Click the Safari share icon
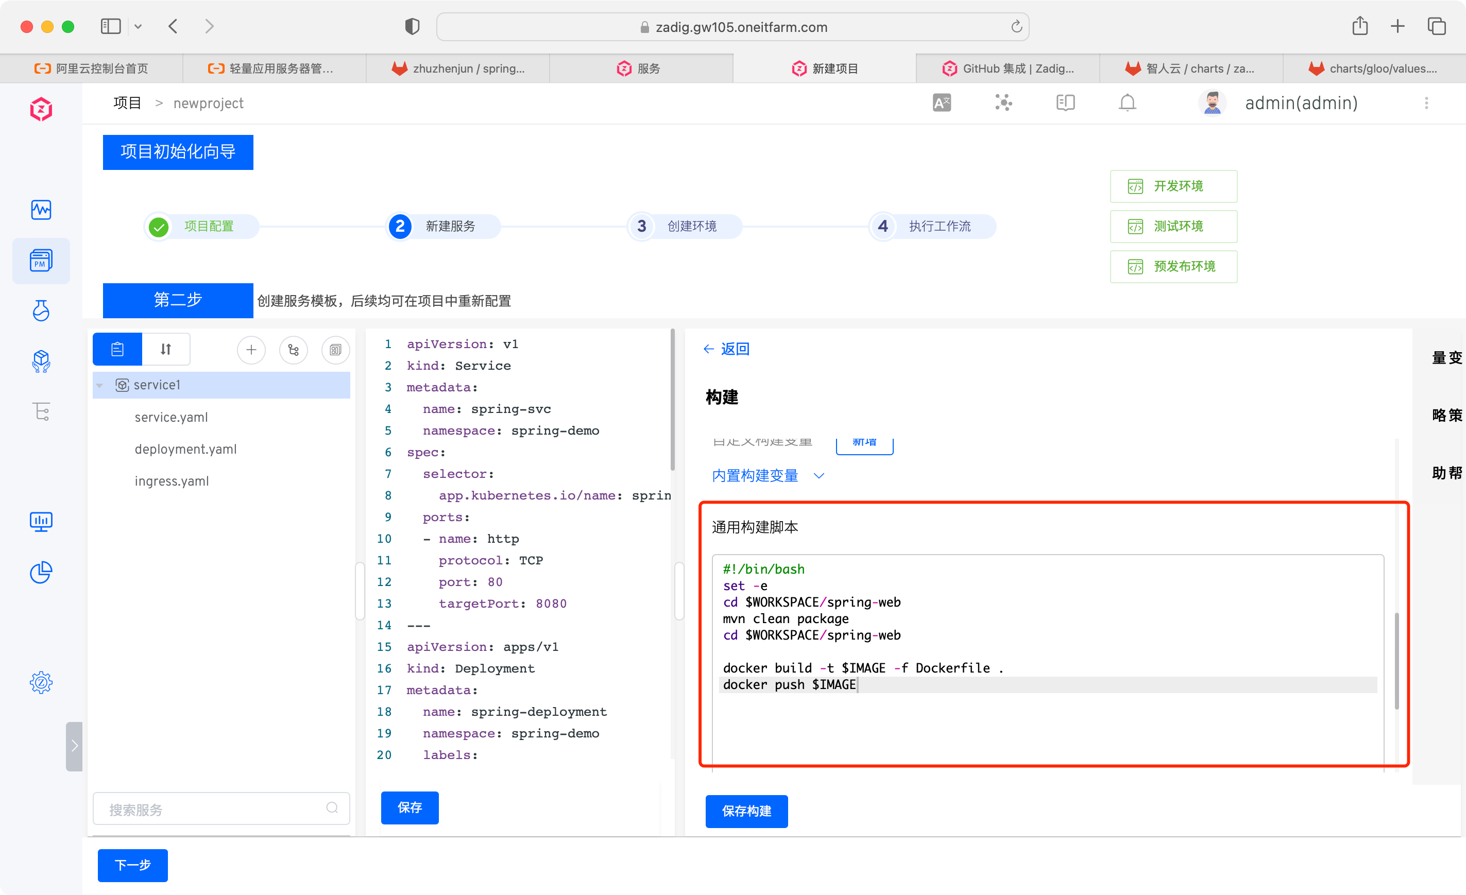 [1360, 26]
